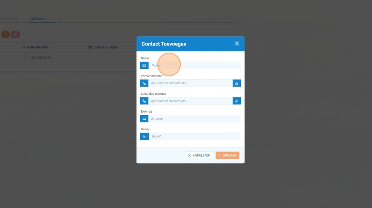This screenshot has width=372, height=208.
Task: Click the plus icon to add a tab
Action: (x=60, y=18)
